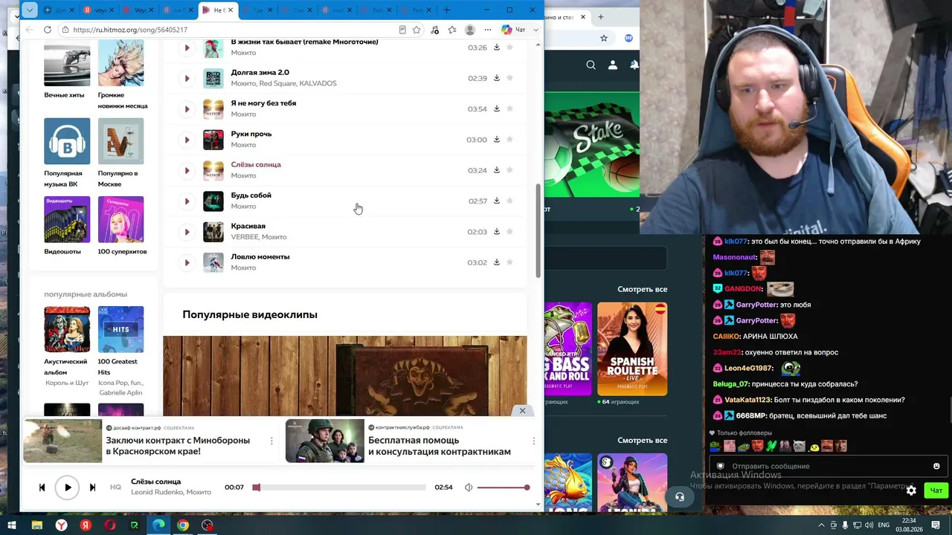The image size is (952, 535).
Task: Reload the page in Edge
Action: pos(48,30)
